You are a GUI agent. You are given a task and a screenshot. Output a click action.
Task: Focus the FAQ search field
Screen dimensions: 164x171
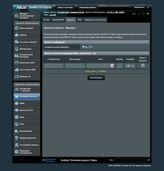[x=130, y=160]
